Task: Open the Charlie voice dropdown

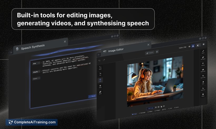Action: pos(36,72)
